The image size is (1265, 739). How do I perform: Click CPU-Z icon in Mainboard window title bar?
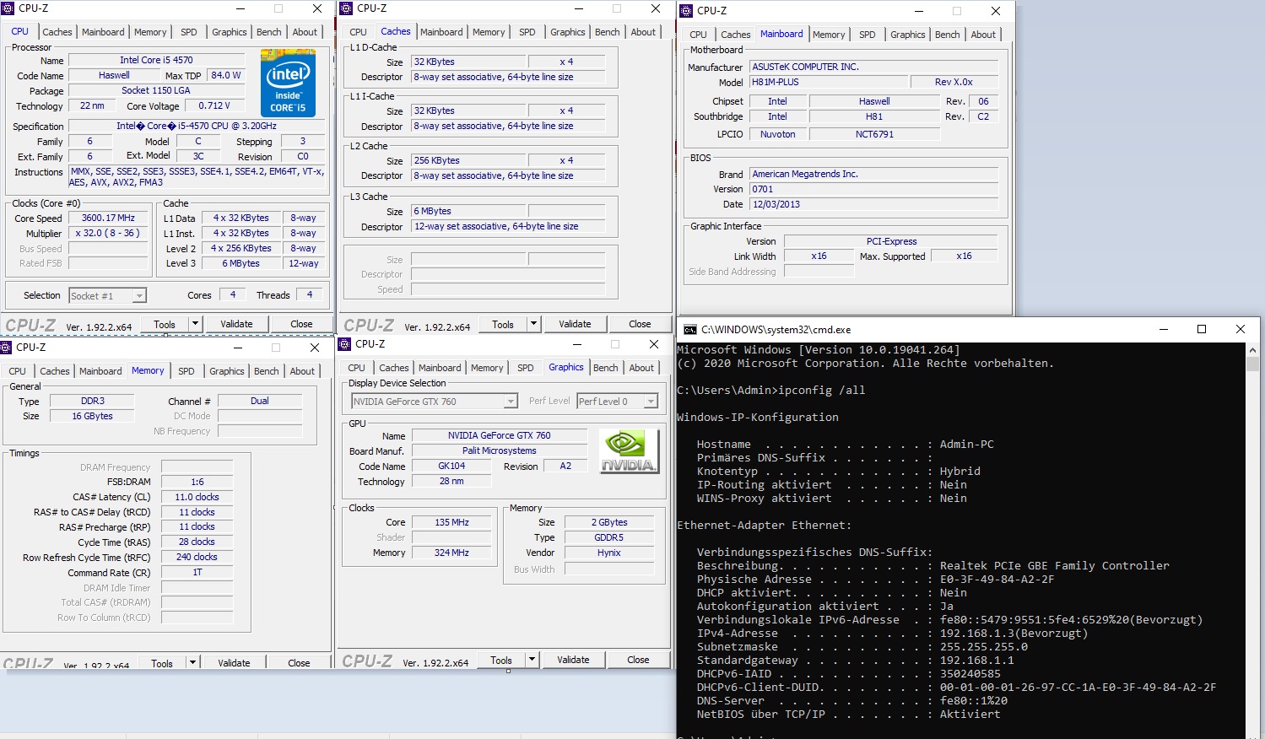[686, 11]
